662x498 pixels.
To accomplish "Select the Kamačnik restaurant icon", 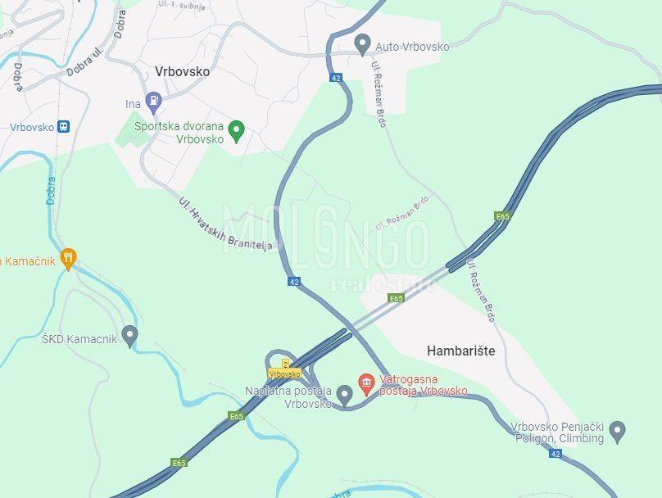I will (x=68, y=259).
